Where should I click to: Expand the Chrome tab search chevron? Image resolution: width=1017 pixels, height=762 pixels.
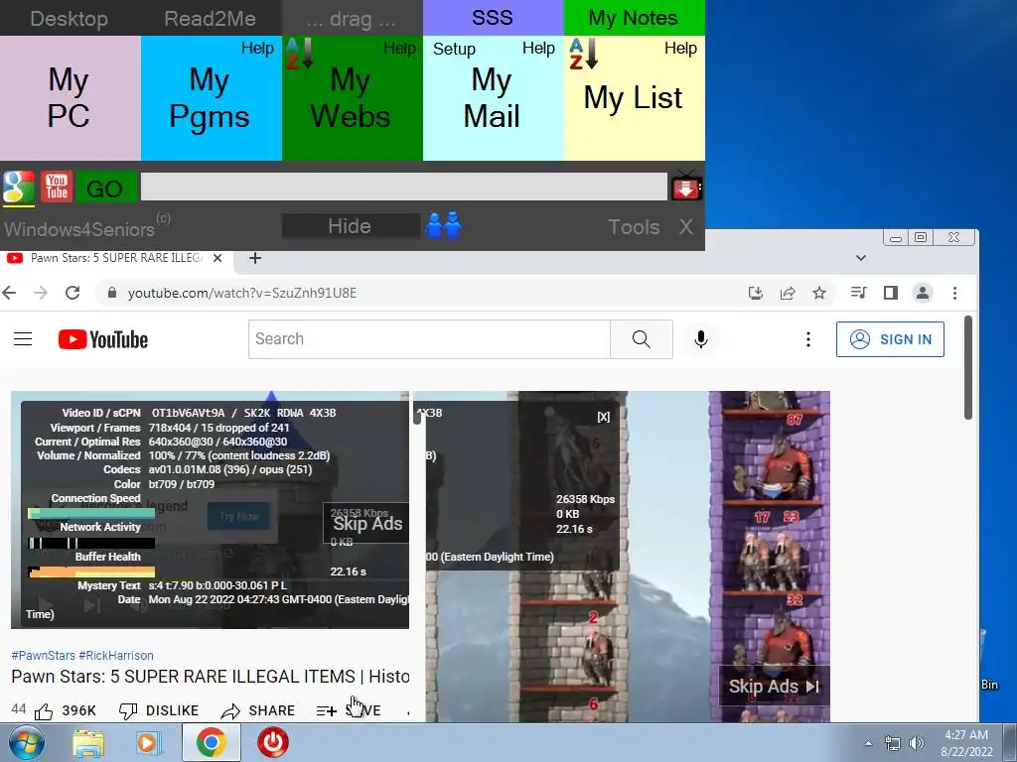(x=861, y=258)
